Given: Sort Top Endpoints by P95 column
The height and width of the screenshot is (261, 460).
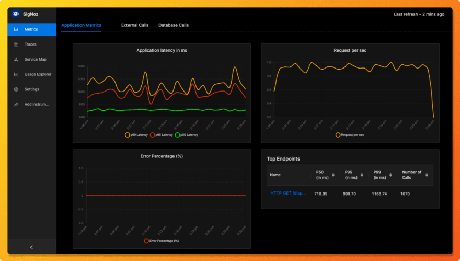Looking at the screenshot, I should tap(362, 175).
